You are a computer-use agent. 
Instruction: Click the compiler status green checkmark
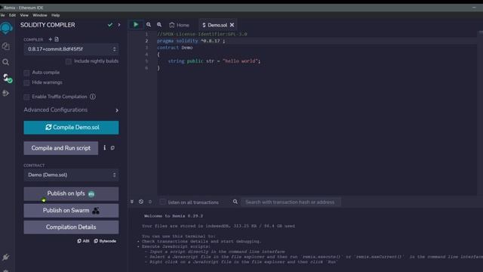pyautogui.click(x=110, y=25)
